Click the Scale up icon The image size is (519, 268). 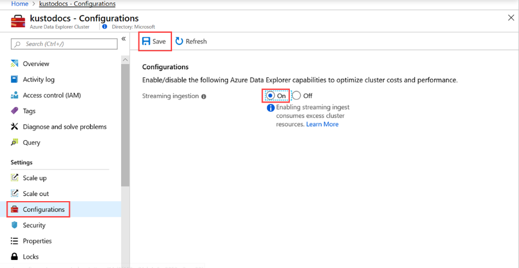click(x=14, y=178)
